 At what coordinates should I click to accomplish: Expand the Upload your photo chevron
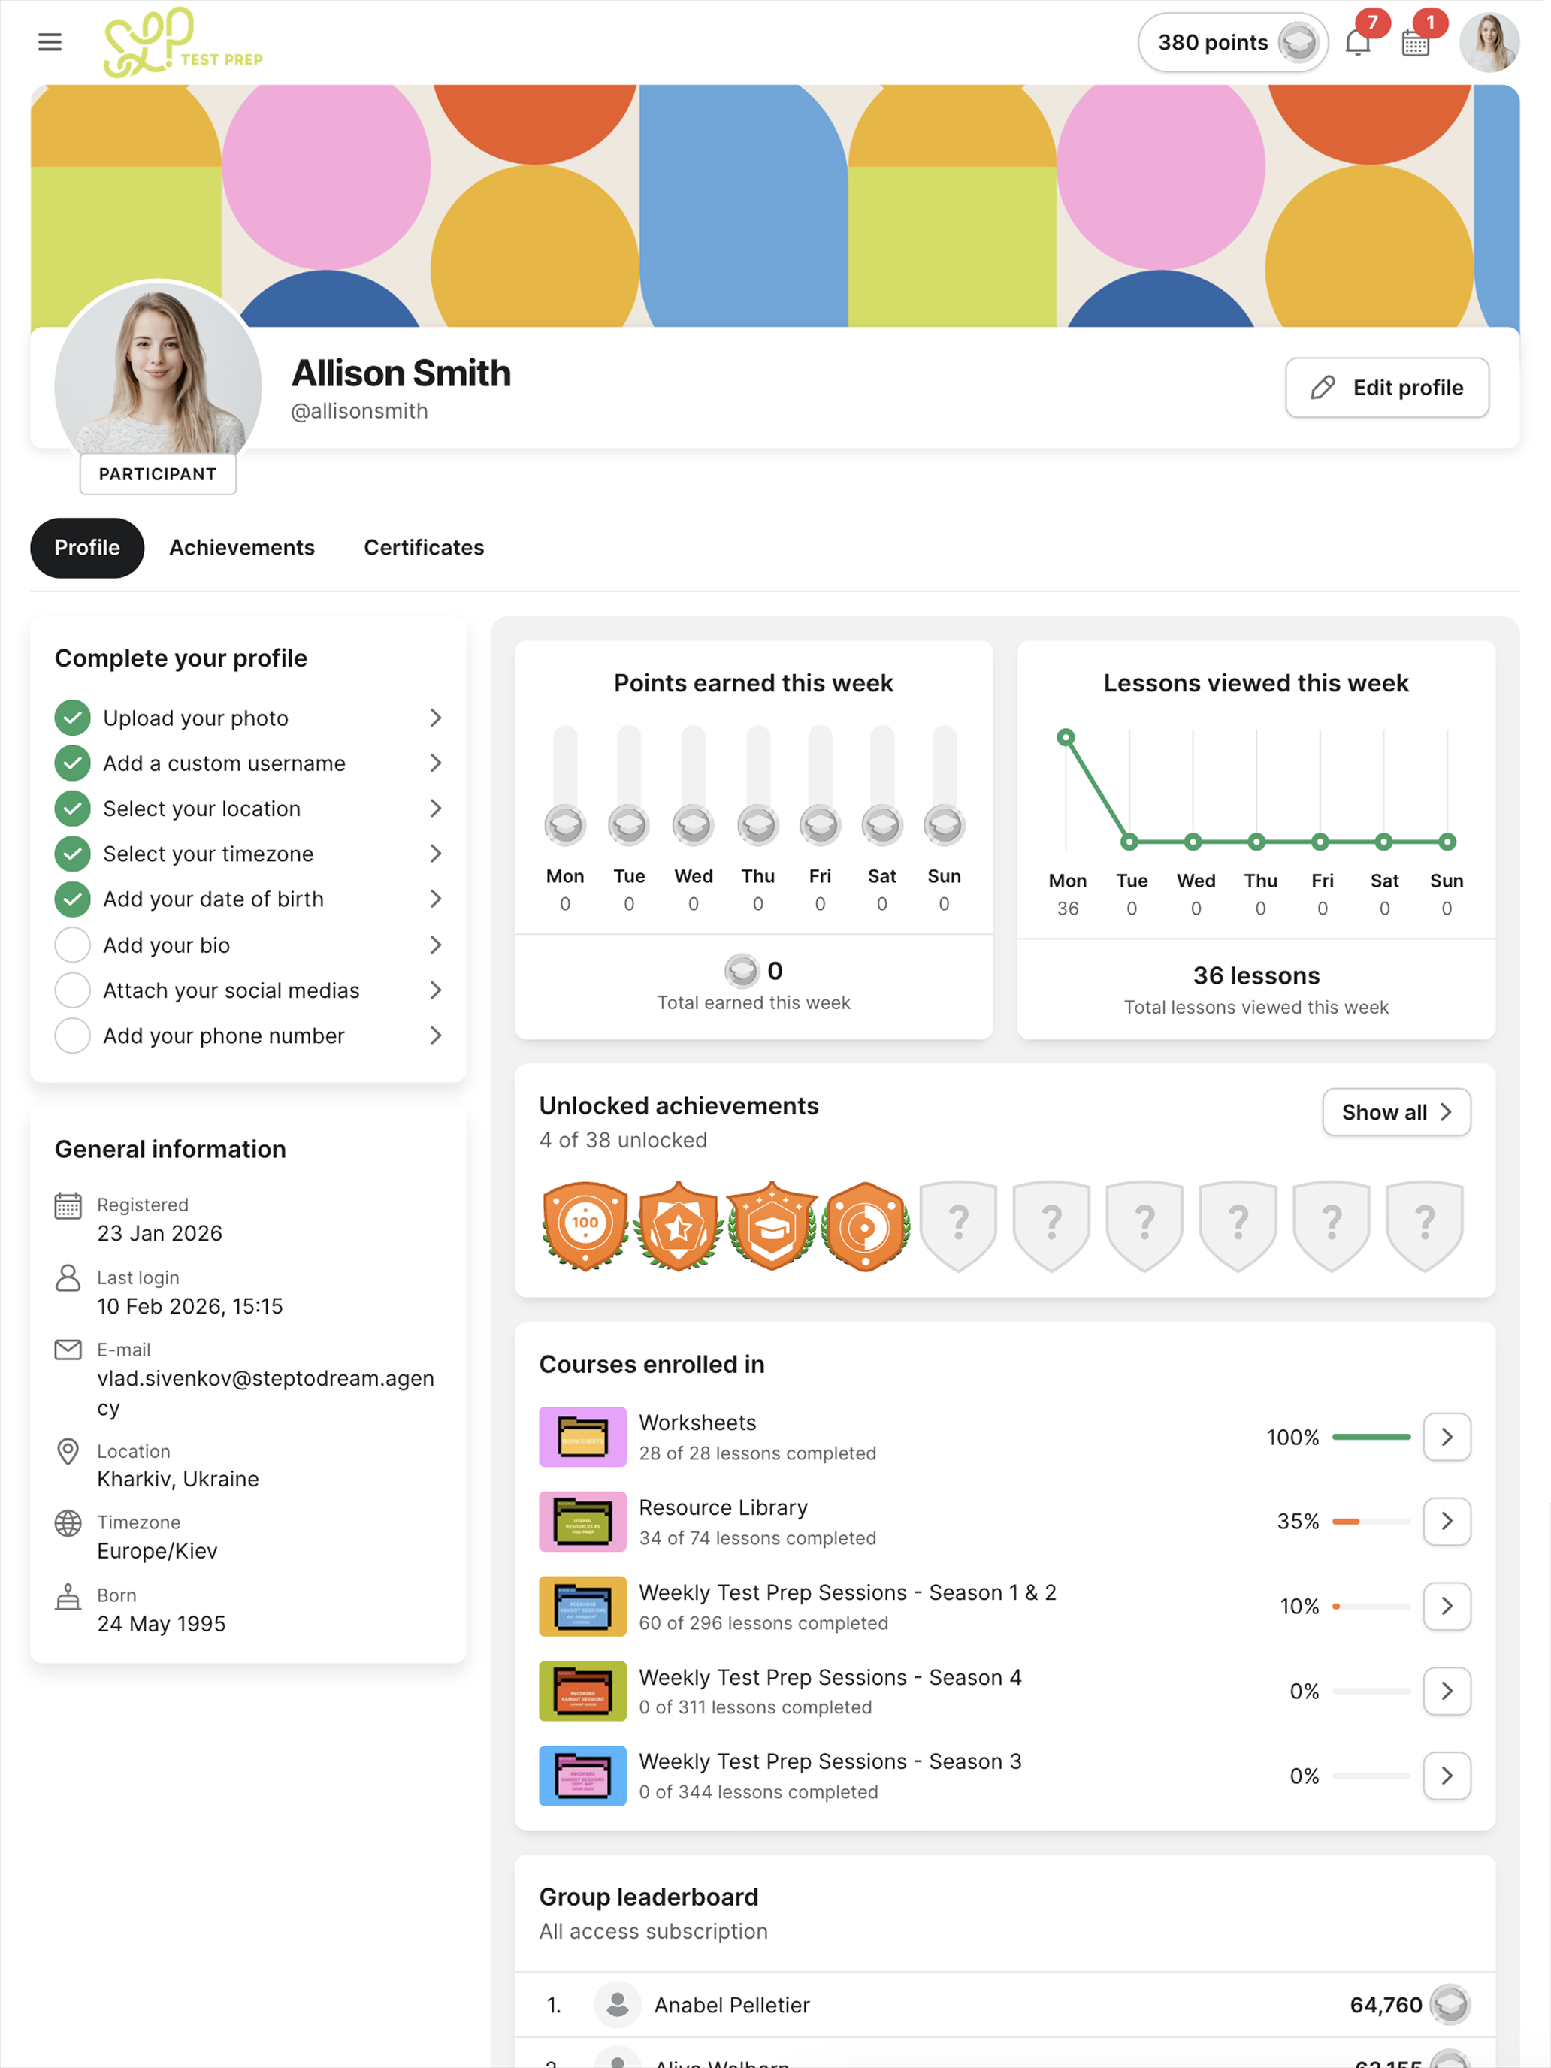tap(436, 718)
